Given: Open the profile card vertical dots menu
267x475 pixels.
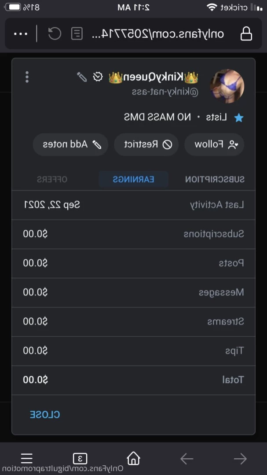Looking at the screenshot, I should point(27,77).
